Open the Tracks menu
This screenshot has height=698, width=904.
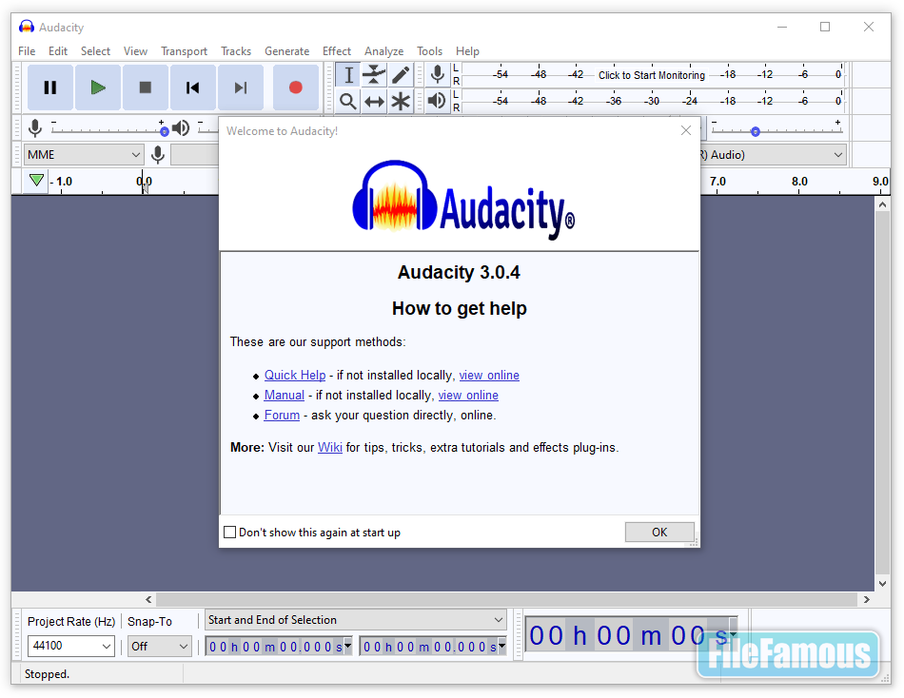tap(236, 51)
